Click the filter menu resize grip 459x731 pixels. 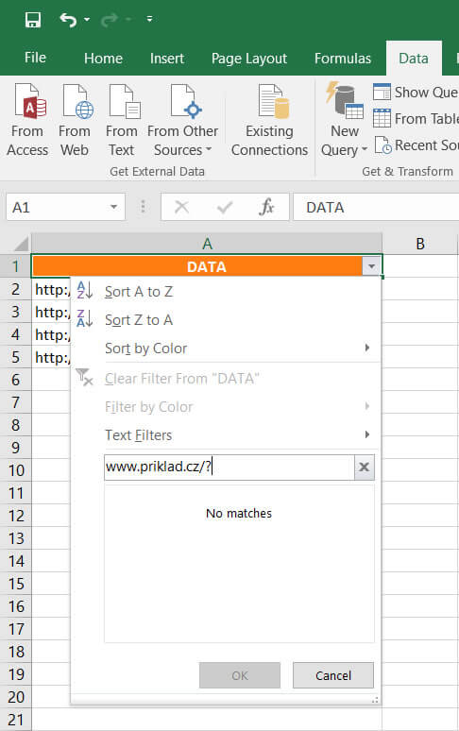375,700
